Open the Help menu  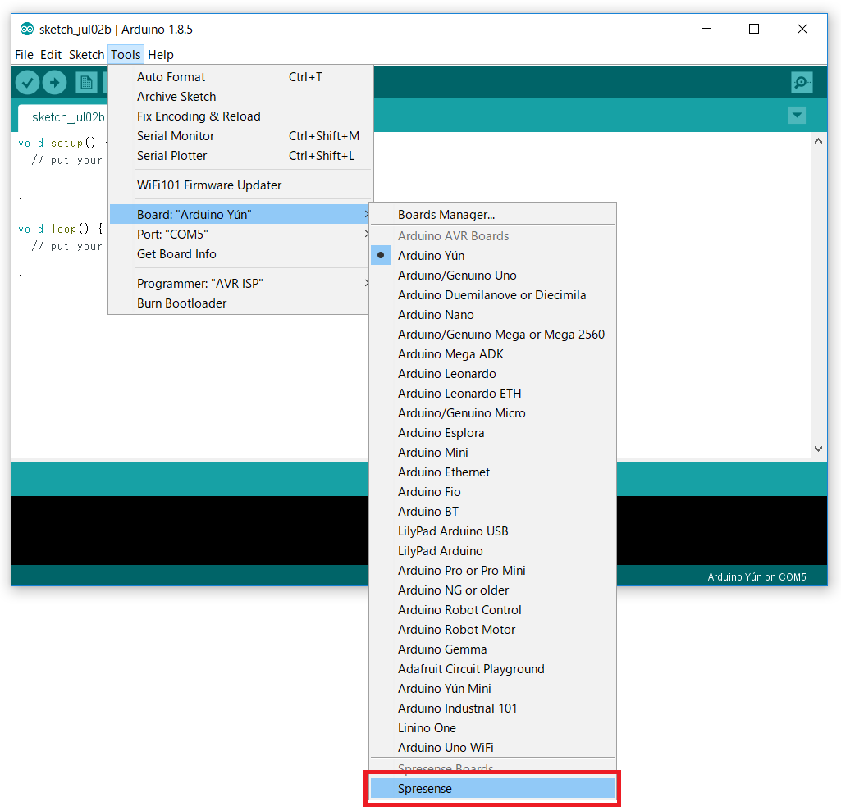coord(161,55)
